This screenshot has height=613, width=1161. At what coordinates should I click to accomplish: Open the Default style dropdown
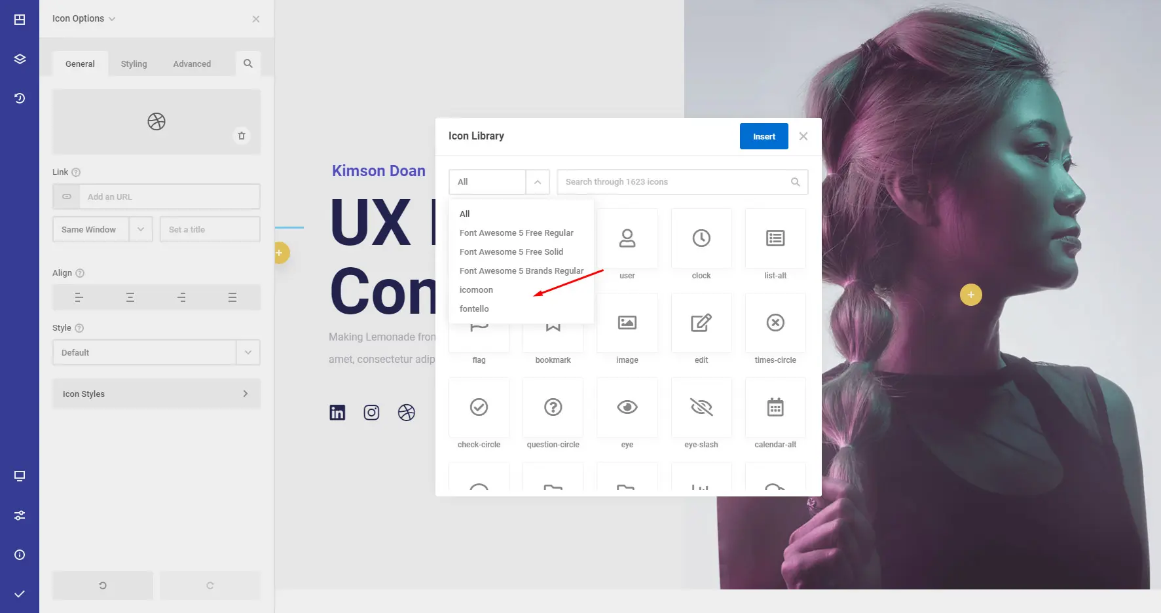point(157,352)
